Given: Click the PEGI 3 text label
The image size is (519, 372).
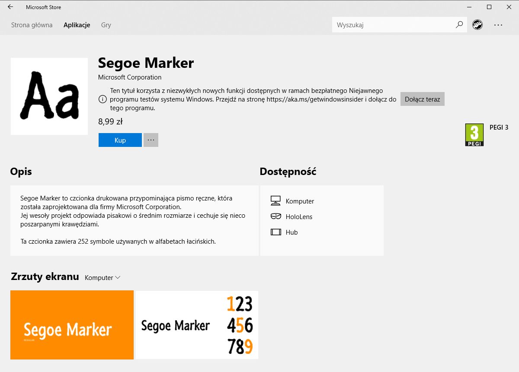Looking at the screenshot, I should [499, 127].
